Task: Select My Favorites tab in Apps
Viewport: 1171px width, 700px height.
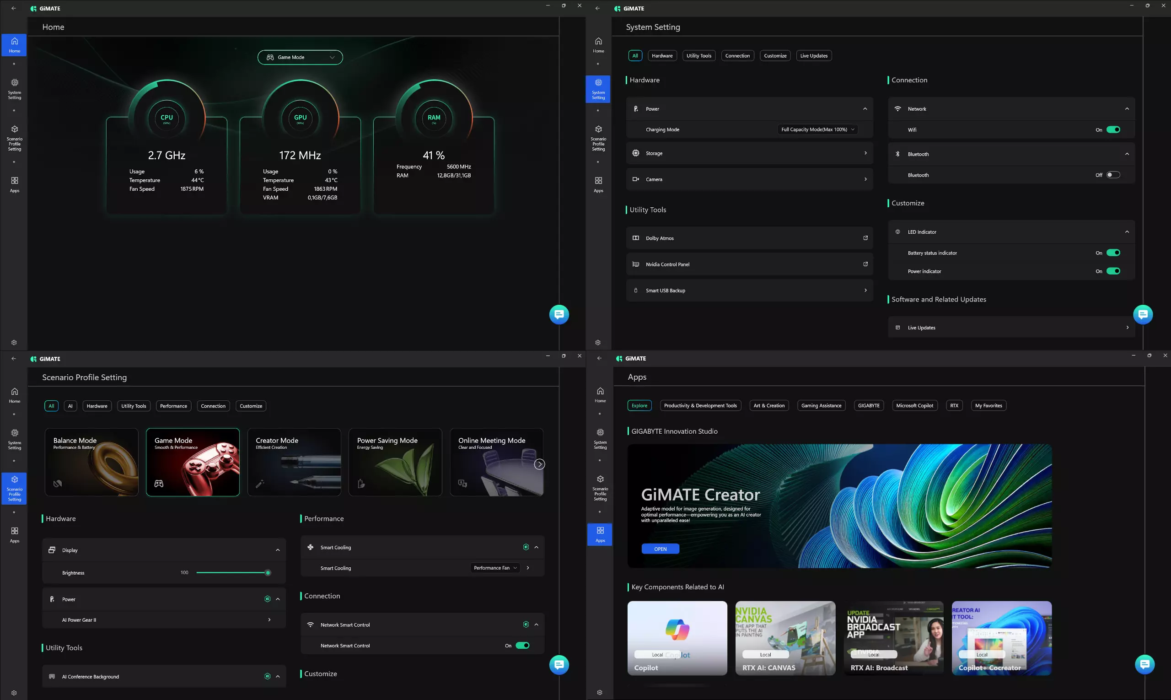Action: pyautogui.click(x=988, y=406)
